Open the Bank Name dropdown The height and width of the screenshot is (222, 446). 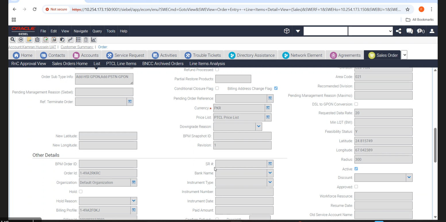tap(270, 173)
